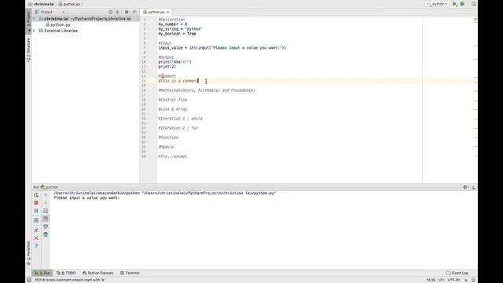Collapse all in Project panel toolbar
Screen dimensions: 503x283
tap(118, 12)
